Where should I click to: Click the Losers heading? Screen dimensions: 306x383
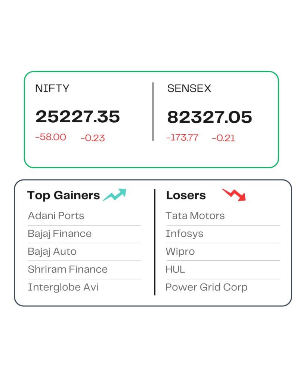(186, 195)
